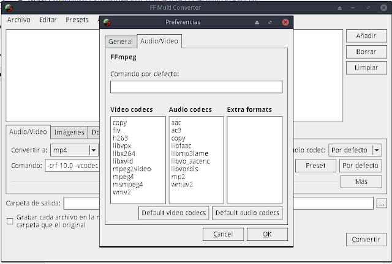Screen dimensions: 392x264
Task: Click the Default audio codecs button
Action: (x=247, y=213)
